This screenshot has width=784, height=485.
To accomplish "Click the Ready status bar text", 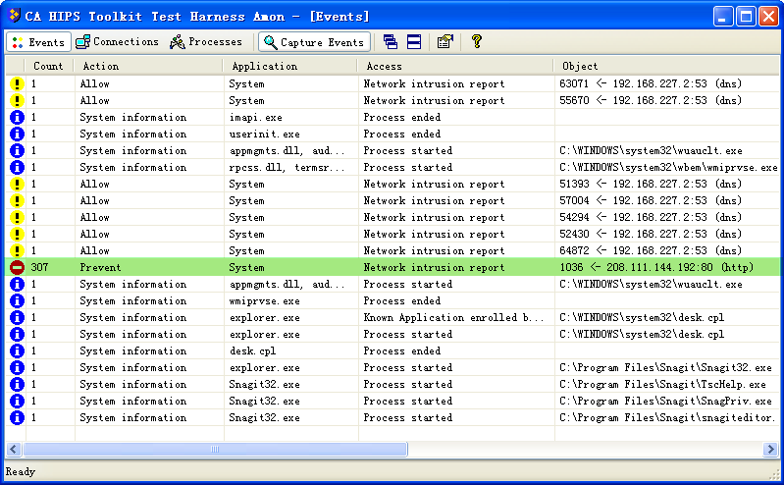I will 21,471.
